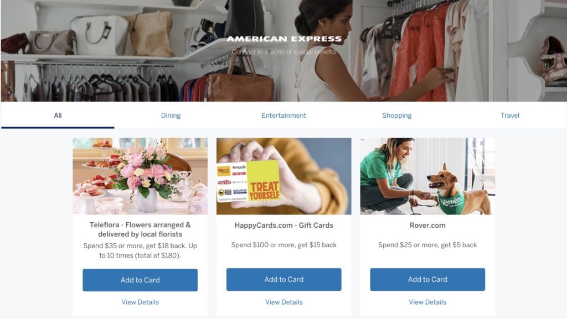View details for Rover.com offer

coord(427,302)
